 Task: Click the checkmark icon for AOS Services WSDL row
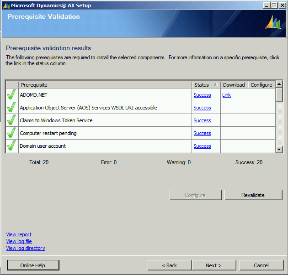click(11, 107)
